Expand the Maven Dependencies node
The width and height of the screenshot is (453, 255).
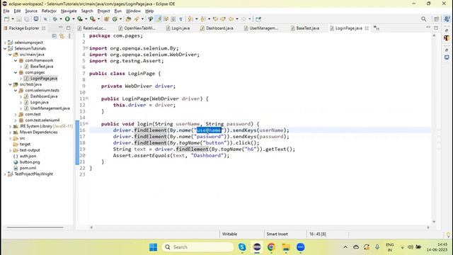(10, 132)
